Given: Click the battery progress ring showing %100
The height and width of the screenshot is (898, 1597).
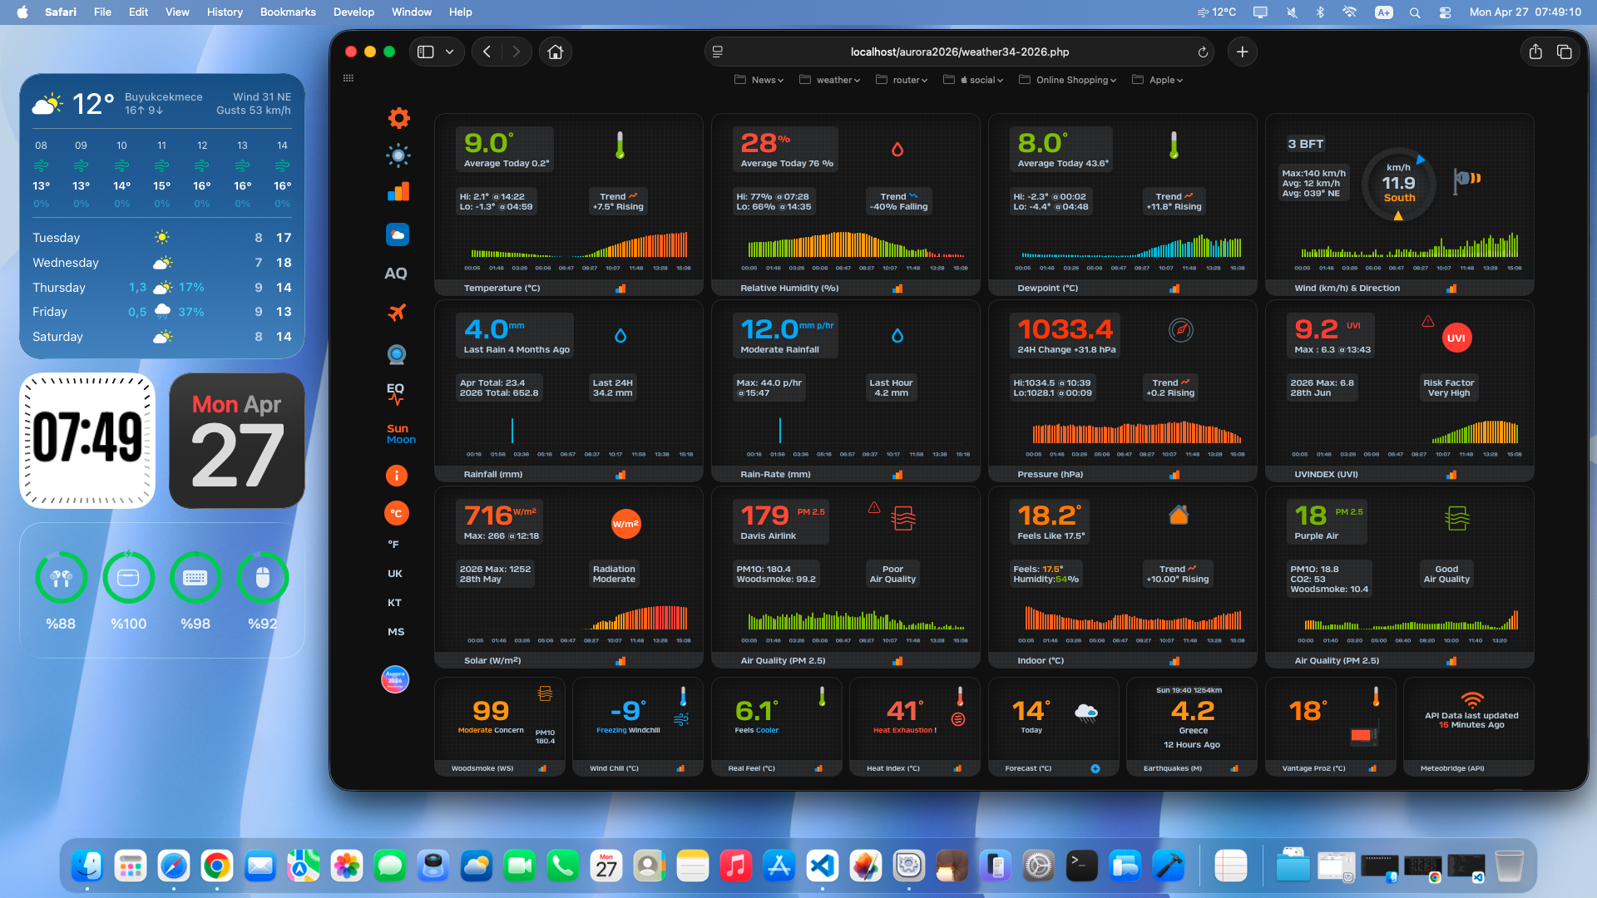Looking at the screenshot, I should [x=129, y=578].
